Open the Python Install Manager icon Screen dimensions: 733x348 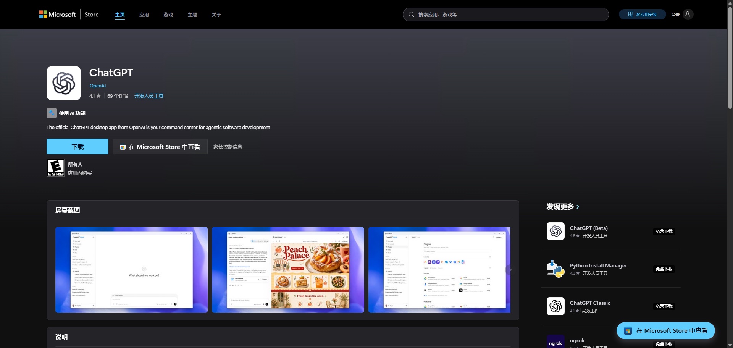click(x=555, y=269)
